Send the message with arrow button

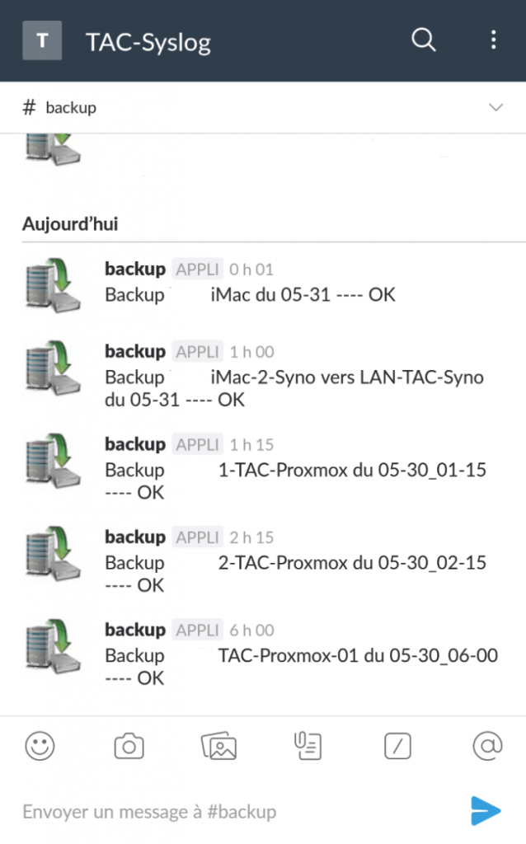[486, 810]
